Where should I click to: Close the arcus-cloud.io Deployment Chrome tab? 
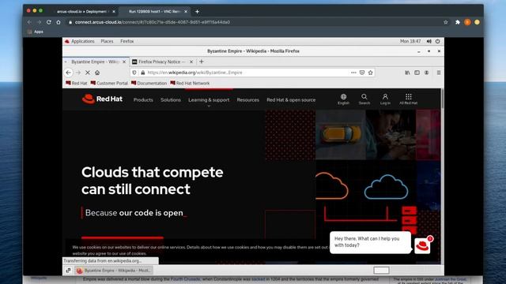[x=114, y=12]
